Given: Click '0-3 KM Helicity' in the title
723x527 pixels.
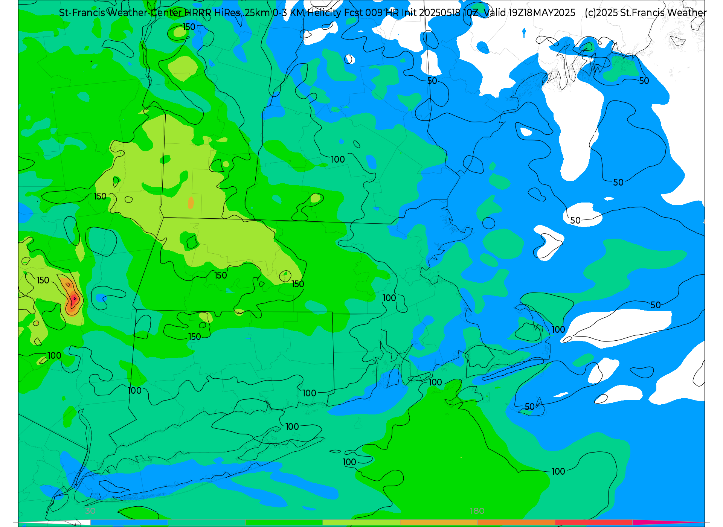Looking at the screenshot, I should 307,13.
